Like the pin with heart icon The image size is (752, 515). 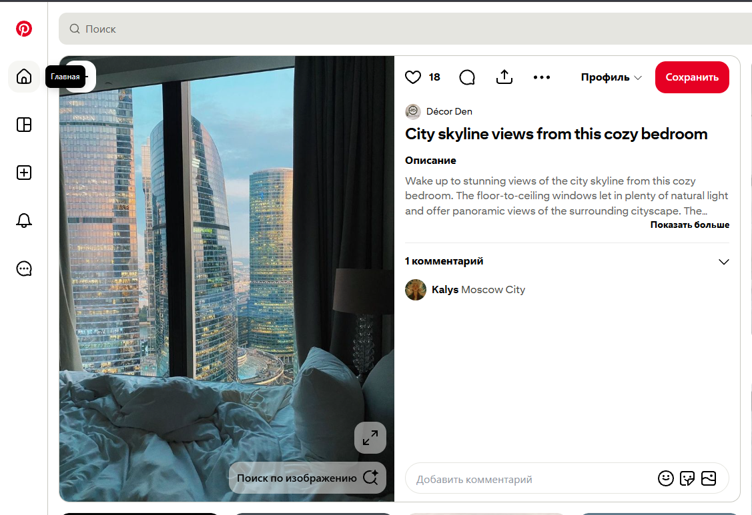pos(413,77)
